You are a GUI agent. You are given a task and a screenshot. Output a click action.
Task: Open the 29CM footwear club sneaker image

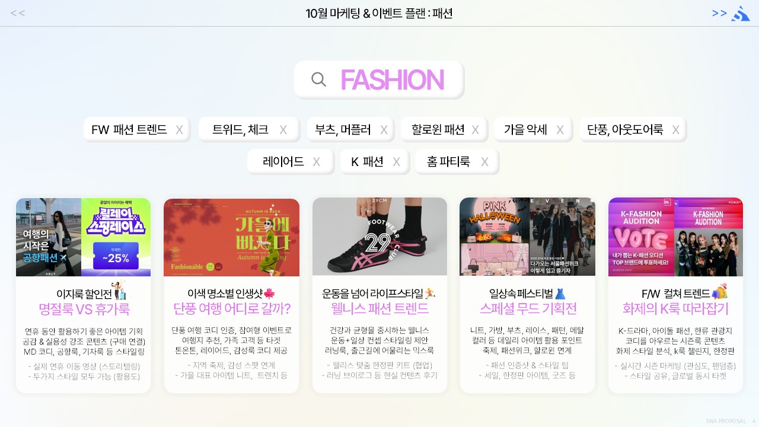(x=379, y=237)
